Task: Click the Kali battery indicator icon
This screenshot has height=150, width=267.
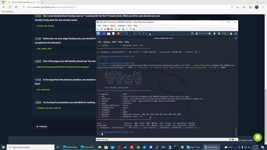Action: [219, 33]
